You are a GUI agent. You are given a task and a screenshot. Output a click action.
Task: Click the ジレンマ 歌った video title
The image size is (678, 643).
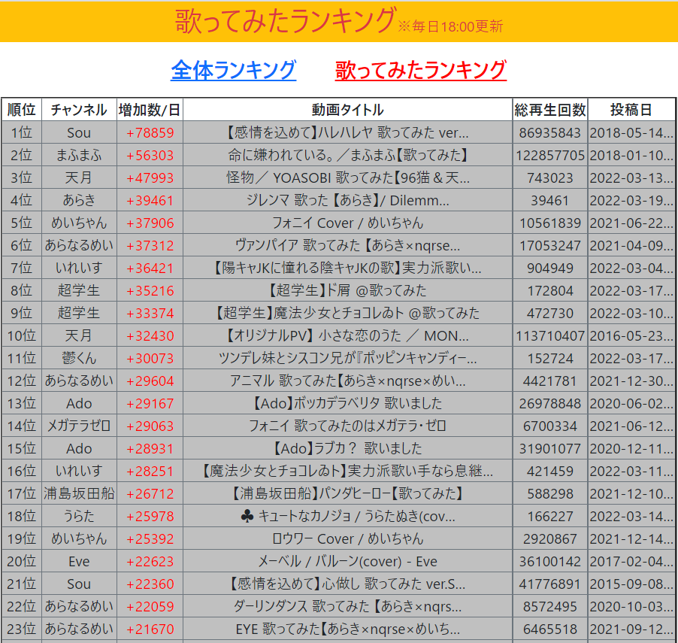click(x=348, y=200)
